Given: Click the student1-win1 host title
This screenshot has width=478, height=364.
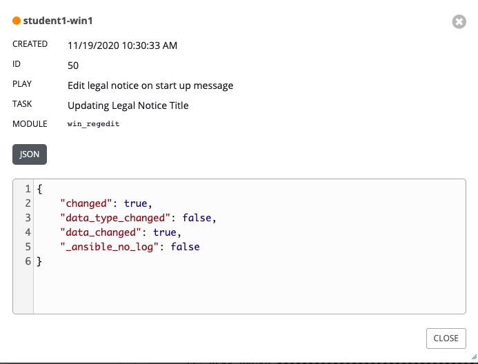Looking at the screenshot, I should tap(58, 21).
